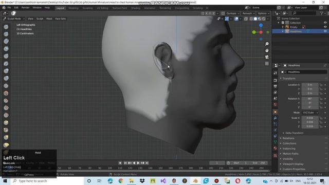Click the zoom magnifier gizmo in viewport

click(x=267, y=44)
